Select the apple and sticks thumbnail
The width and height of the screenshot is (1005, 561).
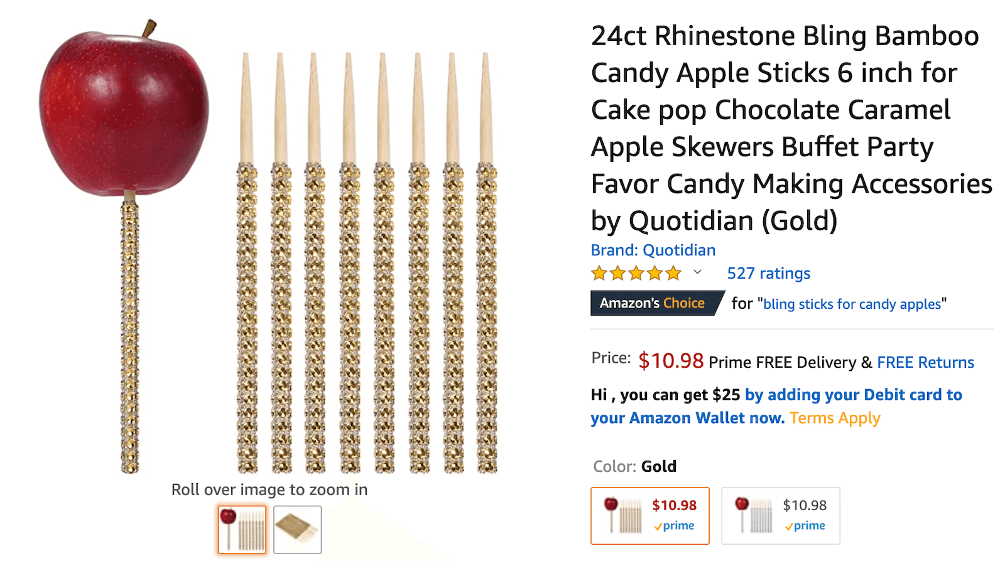[242, 530]
